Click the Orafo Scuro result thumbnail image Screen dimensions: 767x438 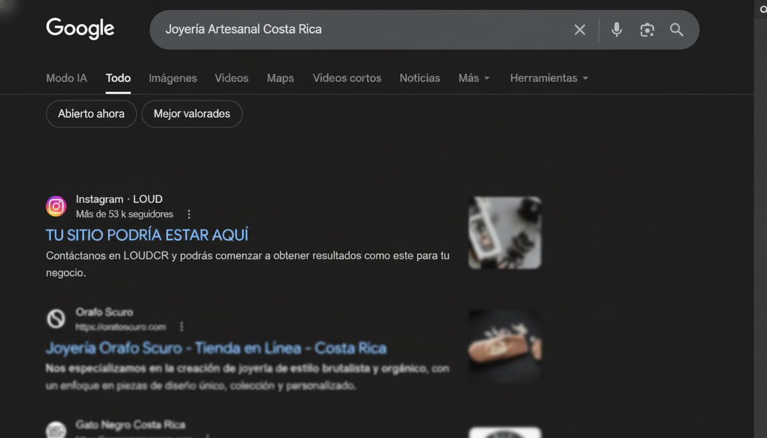(x=504, y=346)
